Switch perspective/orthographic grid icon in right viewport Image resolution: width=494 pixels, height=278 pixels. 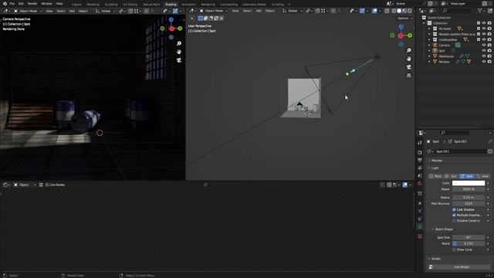pyautogui.click(x=408, y=76)
